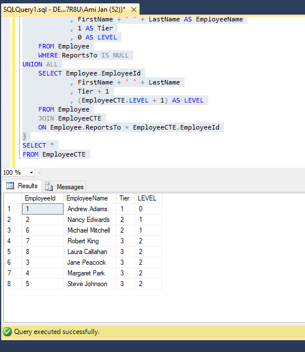Click the WHERE ReportsTo IS NULL line

(x=83, y=55)
